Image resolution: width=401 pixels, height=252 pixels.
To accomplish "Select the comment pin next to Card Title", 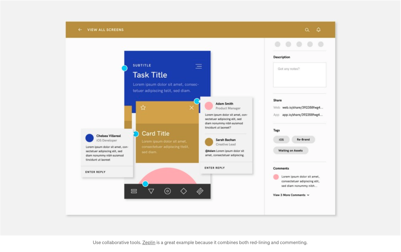I will pyautogui.click(x=136, y=134).
